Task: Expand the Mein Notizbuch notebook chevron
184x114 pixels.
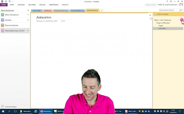Action: [x=28, y=15]
